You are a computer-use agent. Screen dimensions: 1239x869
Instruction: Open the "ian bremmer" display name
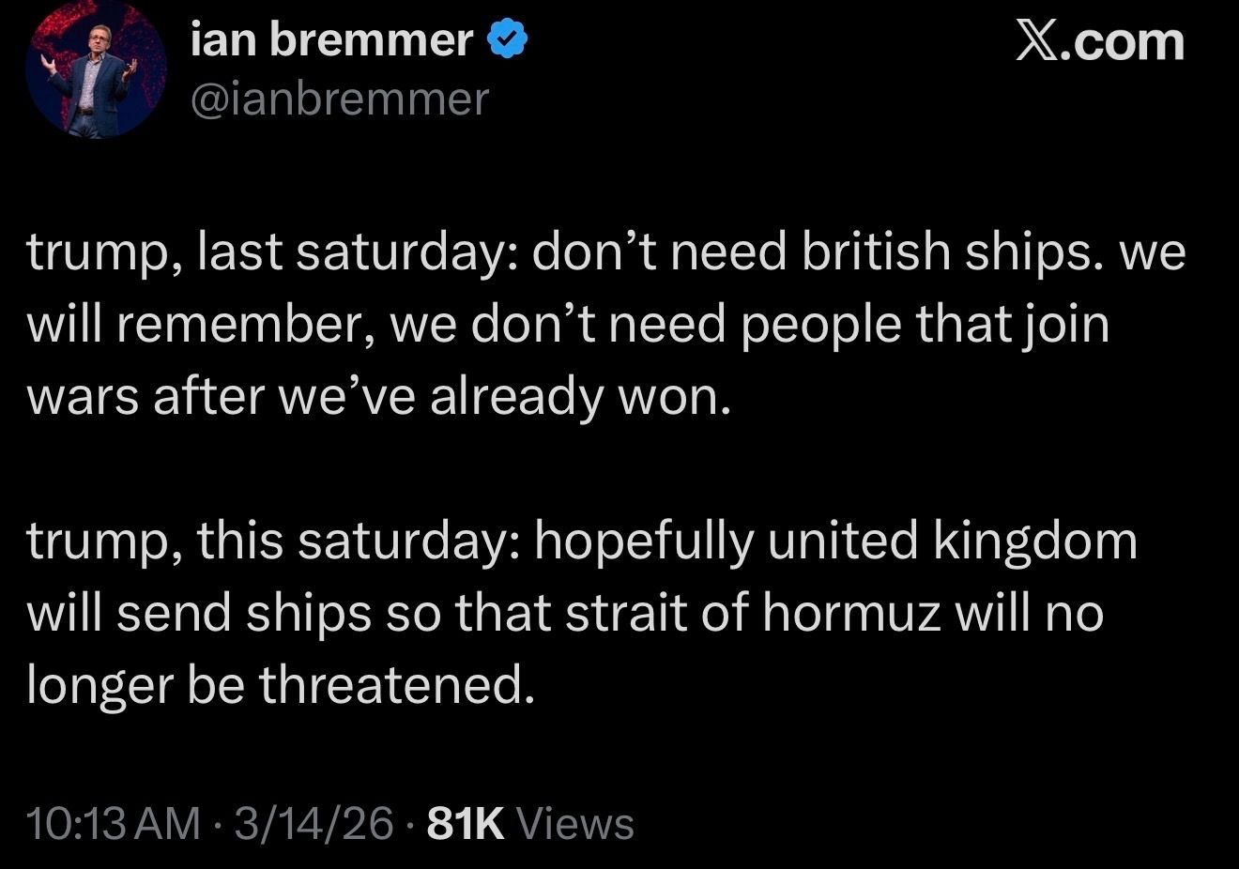(x=331, y=40)
